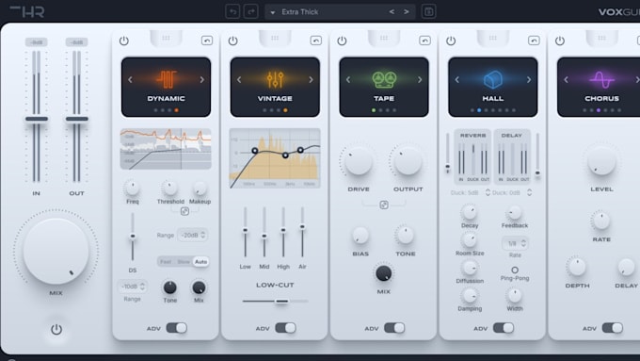Switch Dynamic module to previous type
The height and width of the screenshot is (361, 640).
coord(130,80)
